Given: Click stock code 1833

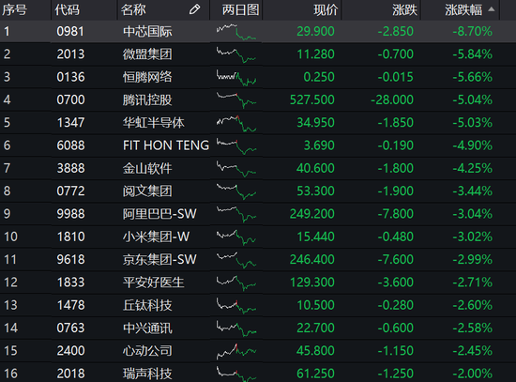Looking at the screenshot, I should coord(70,283).
